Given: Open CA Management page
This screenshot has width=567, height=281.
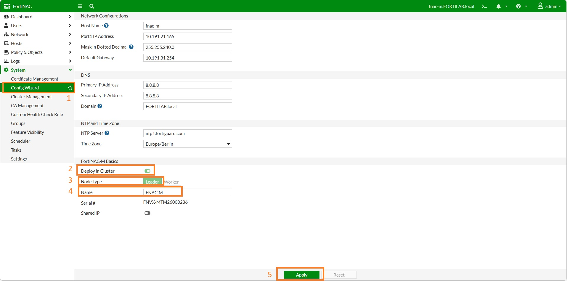Looking at the screenshot, I should coord(27,106).
